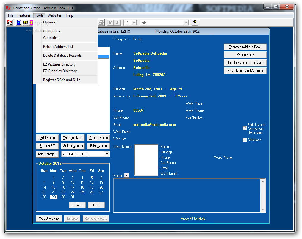Click the Notes scrollbar up arrow
This screenshot has width=302, height=239.
[x=263, y=181]
